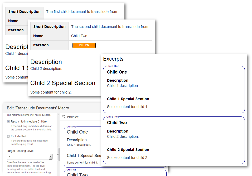Click the small Child Two legend label in Excerpts
Screen dimensions: 252x176
[x=113, y=116]
